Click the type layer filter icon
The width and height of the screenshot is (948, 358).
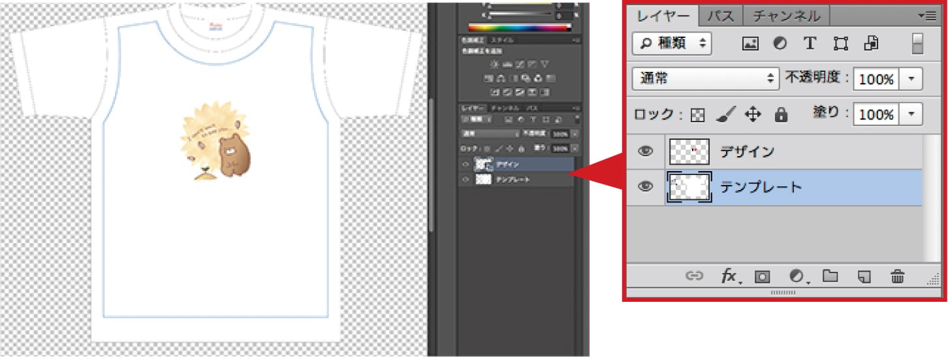(810, 44)
